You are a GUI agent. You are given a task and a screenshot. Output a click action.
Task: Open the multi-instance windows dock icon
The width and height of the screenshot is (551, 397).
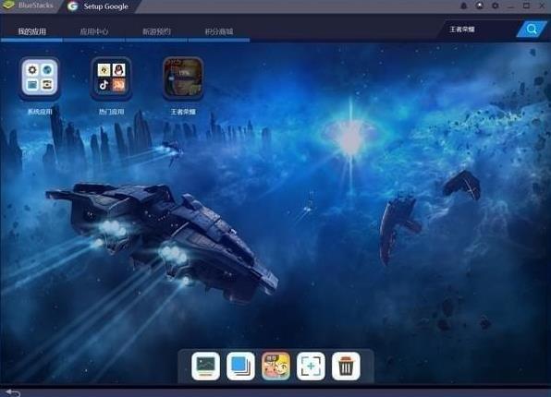coord(240,367)
